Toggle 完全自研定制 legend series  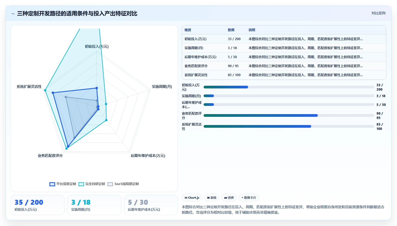(92, 184)
